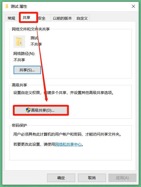This screenshot has height=187, width=141.
Task: Open 高级共享(D)... settings
Action: 41,110
